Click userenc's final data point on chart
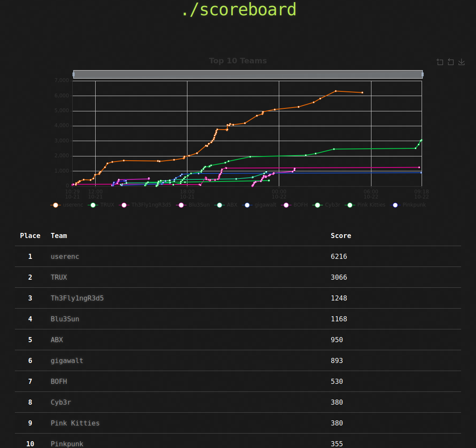Viewport: 476px width, 448px height. point(362,92)
